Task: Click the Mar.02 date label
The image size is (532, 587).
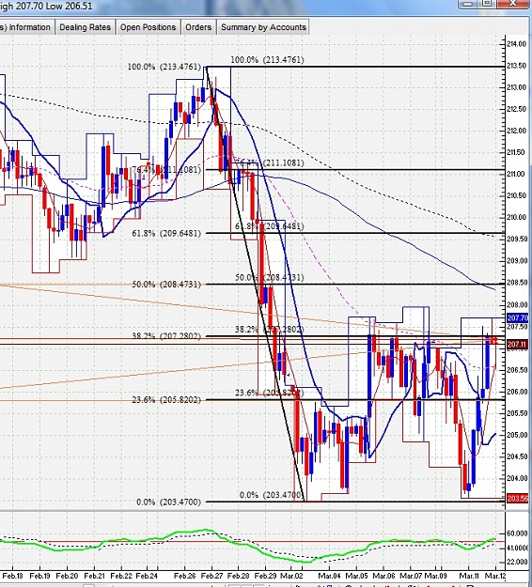Action: 291,576
